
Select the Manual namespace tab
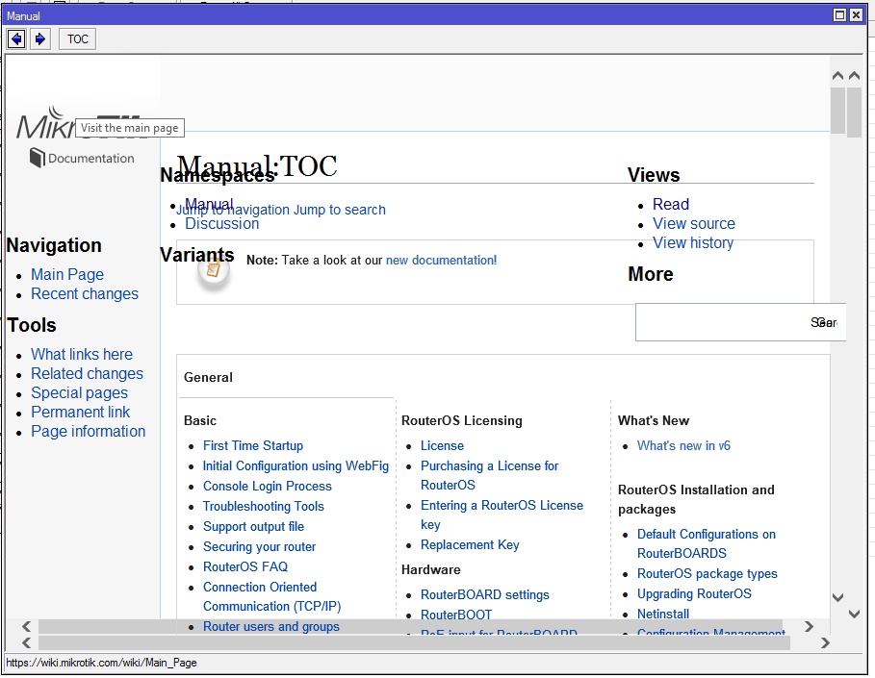(209, 203)
